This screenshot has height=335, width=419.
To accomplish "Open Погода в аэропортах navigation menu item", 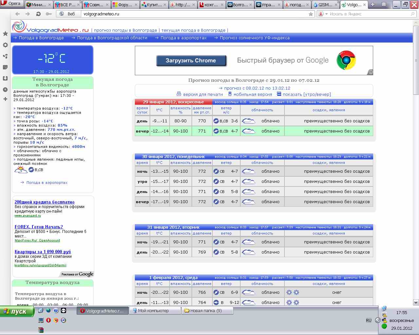I will click(183, 38).
